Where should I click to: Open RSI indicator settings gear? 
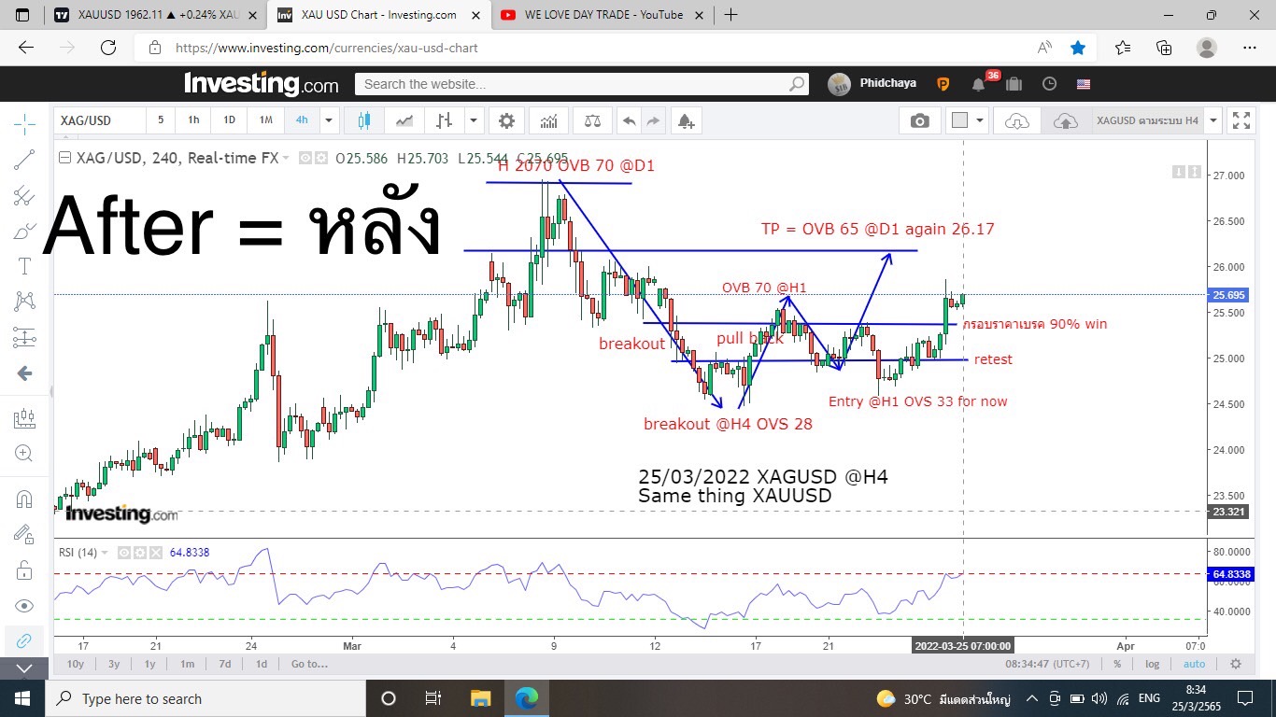click(140, 553)
